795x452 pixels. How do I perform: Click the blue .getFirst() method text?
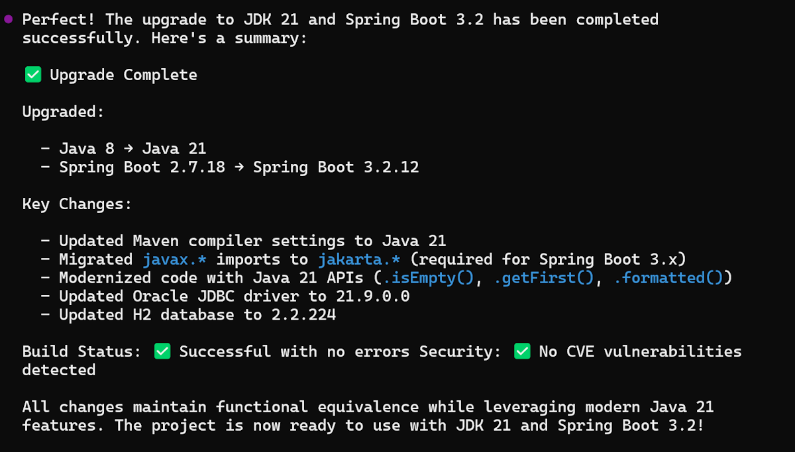tap(544, 278)
